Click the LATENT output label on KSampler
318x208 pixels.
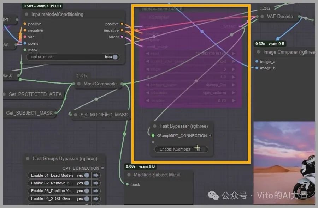(229, 27)
